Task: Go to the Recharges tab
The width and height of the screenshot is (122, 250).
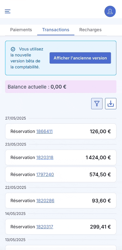Action: pyautogui.click(x=90, y=30)
